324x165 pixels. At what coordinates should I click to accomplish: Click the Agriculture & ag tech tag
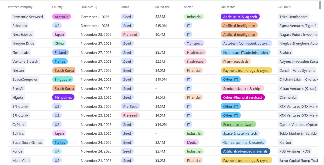240,17
